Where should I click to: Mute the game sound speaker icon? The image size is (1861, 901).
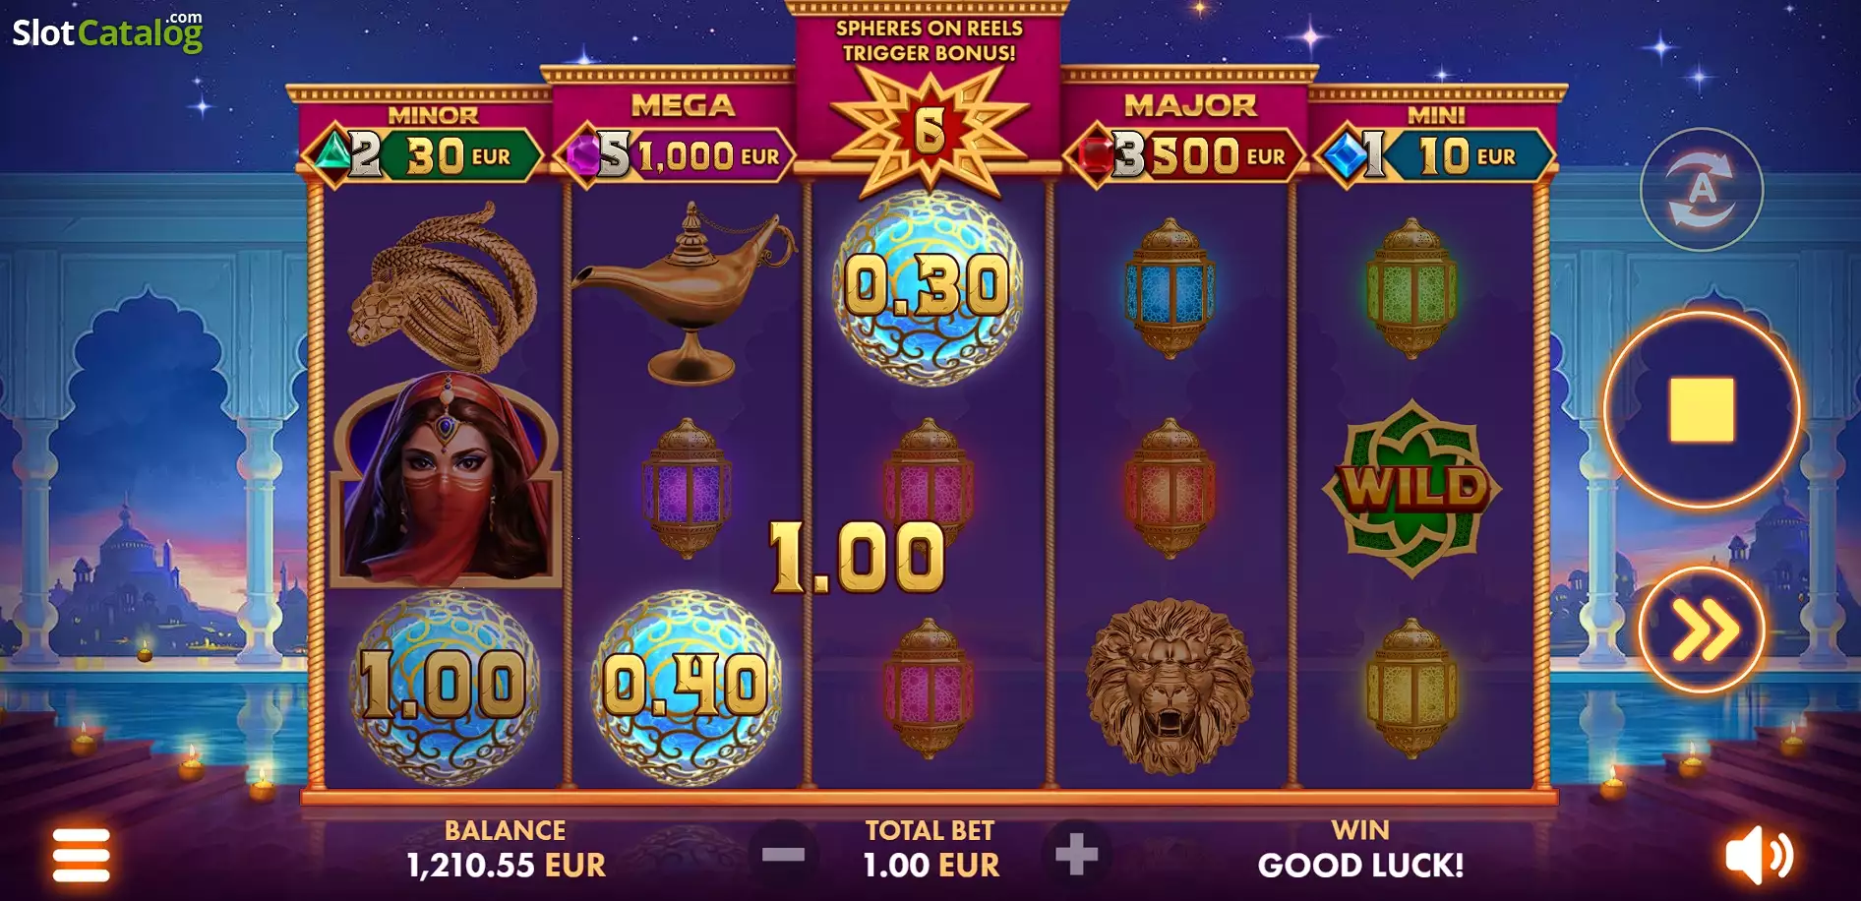pos(1759,855)
